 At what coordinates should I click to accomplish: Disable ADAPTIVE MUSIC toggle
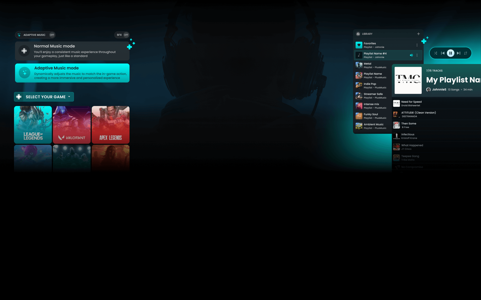tap(51, 34)
